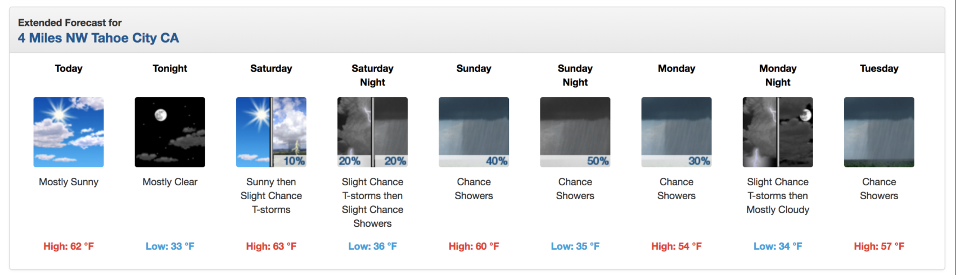Select Saturday's sunny then T-storms icon

271,132
